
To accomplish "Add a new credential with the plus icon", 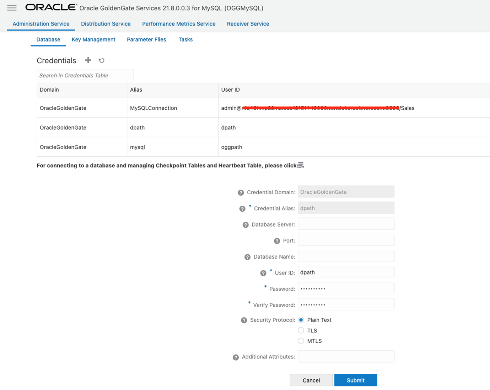I will pos(88,60).
